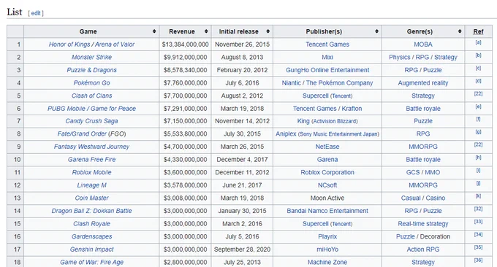Screen dimensions: 497x267
Task: Open Sony Music Entertainment Japan link
Action: point(338,134)
